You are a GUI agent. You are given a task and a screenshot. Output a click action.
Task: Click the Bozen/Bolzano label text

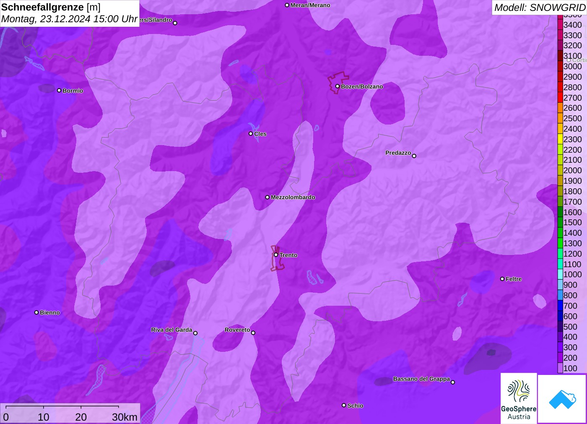tap(362, 86)
